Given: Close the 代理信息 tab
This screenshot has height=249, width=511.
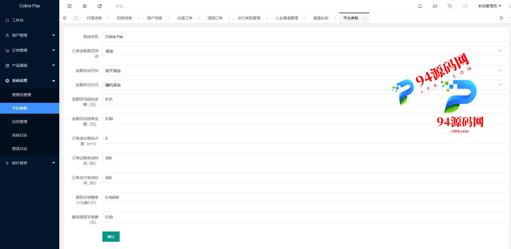Looking at the screenshot, I should 108,18.
